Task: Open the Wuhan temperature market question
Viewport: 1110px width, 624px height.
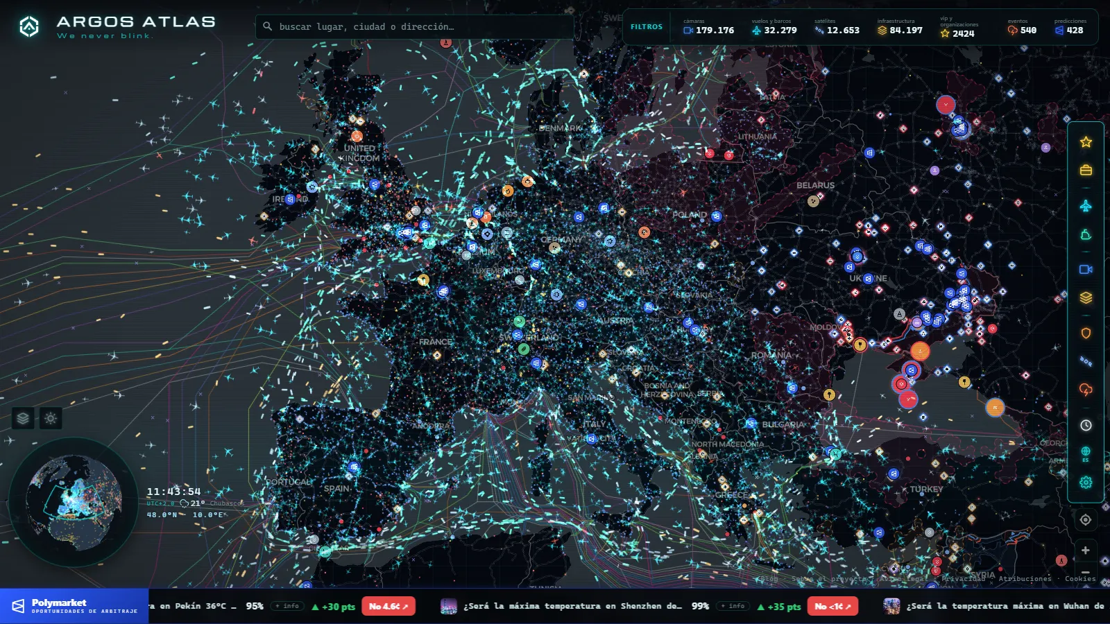Action: 1006,606
